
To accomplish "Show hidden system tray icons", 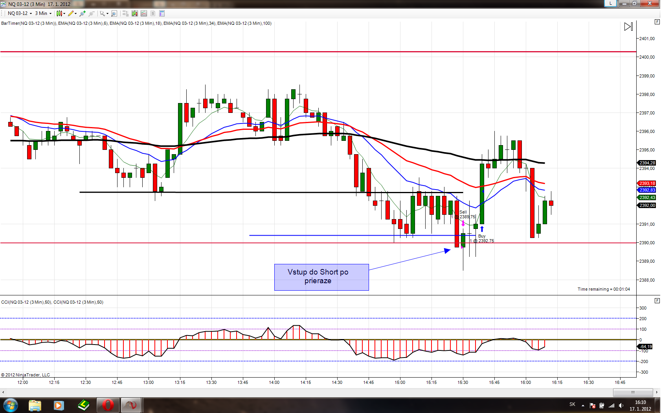I will click(x=583, y=405).
